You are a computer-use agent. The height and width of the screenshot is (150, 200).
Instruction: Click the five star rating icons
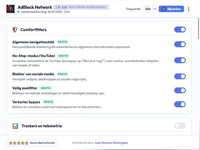[x=18, y=143]
